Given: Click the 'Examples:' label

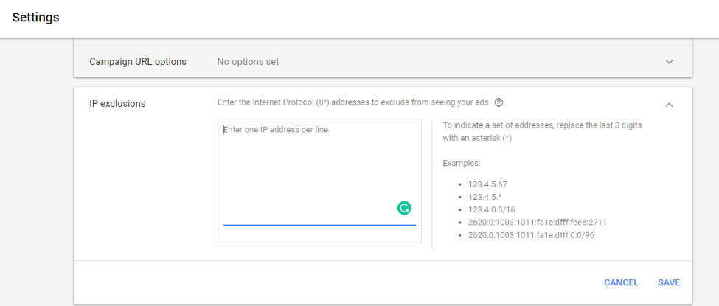Looking at the screenshot, I should click(x=462, y=162).
